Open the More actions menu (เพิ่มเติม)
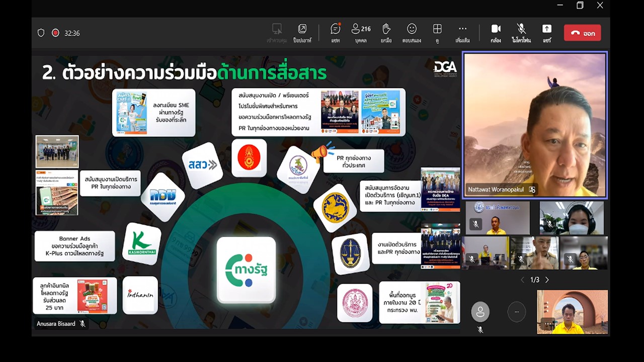The image size is (644, 362). pos(462,33)
